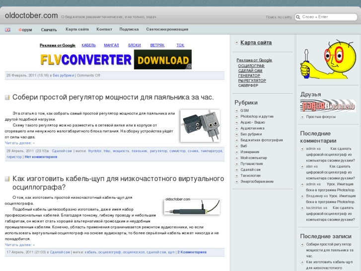Click the bullet icon beside 'Простые фокусы'
The width and height of the screenshot is (361, 271).
[302, 117]
